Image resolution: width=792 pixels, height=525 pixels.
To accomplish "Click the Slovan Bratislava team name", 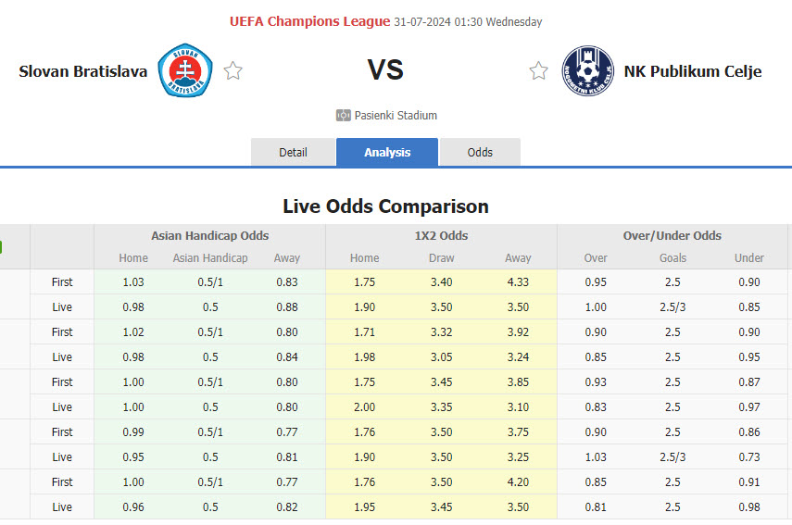I will (83, 71).
